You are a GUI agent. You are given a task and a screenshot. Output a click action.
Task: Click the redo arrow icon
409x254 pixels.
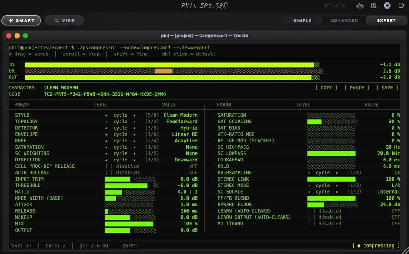[x=340, y=5]
